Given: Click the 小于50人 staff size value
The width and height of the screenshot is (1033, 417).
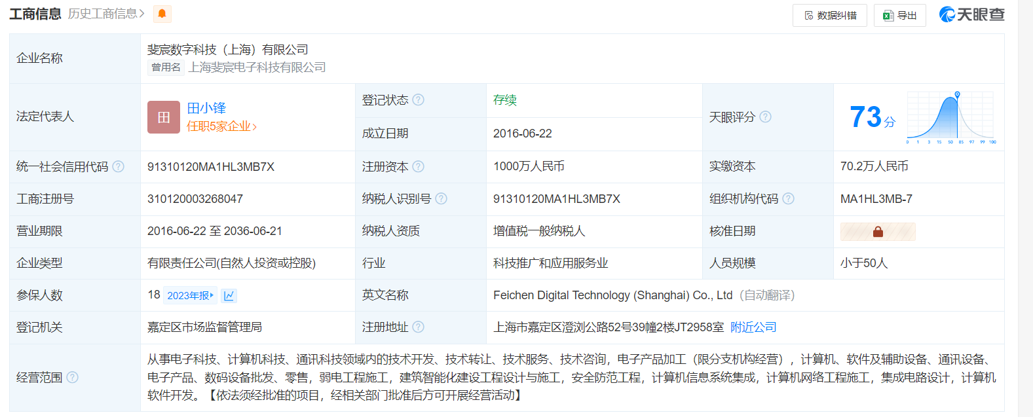Looking at the screenshot, I should point(864,263).
